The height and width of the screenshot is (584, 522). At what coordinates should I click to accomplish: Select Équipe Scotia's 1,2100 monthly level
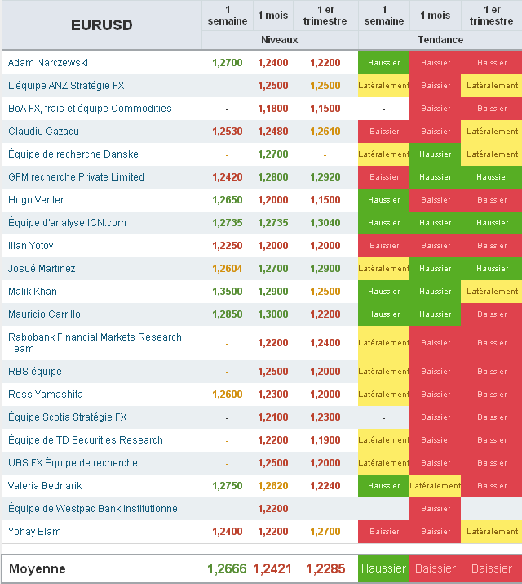click(x=273, y=417)
